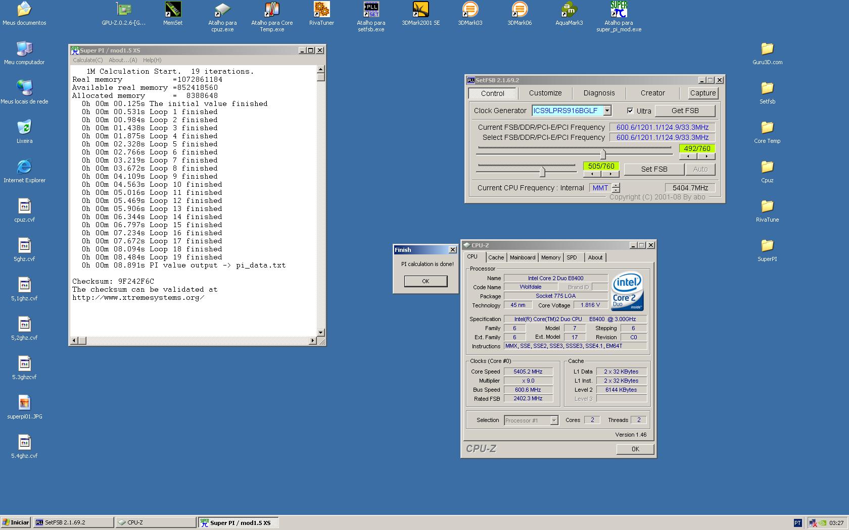The width and height of the screenshot is (849, 530).
Task: Click Super PI vertical scrollbar down arrow
Action: coord(321,332)
